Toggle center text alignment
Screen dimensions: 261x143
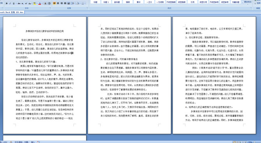pyautogui.click(x=58, y=4)
